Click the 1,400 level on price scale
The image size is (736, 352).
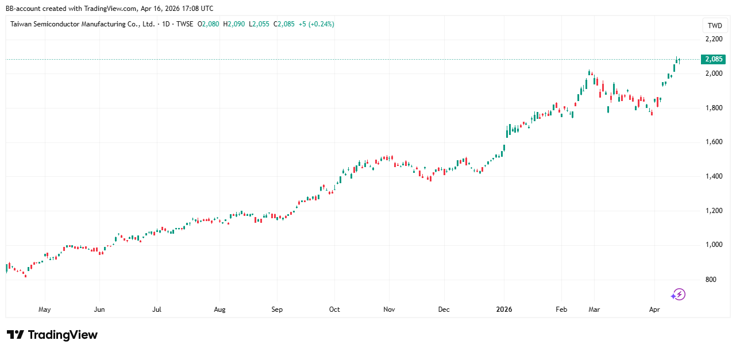click(714, 176)
